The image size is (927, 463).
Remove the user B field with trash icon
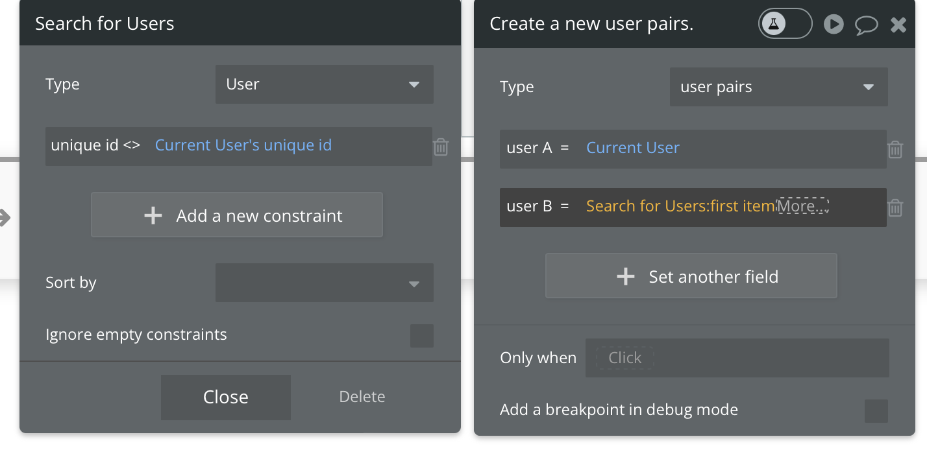coord(895,208)
